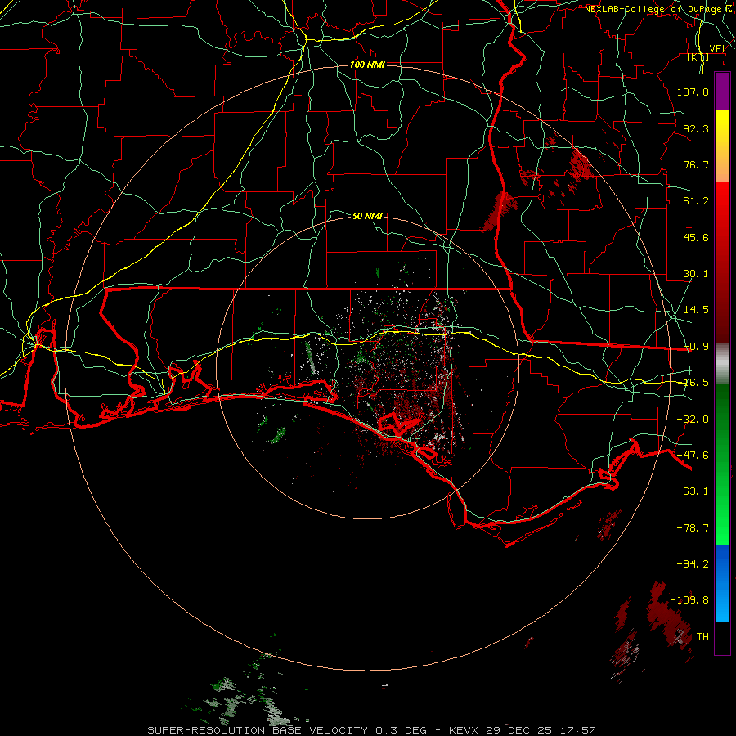Select the gray segment of velocity color bar

click(x=722, y=364)
